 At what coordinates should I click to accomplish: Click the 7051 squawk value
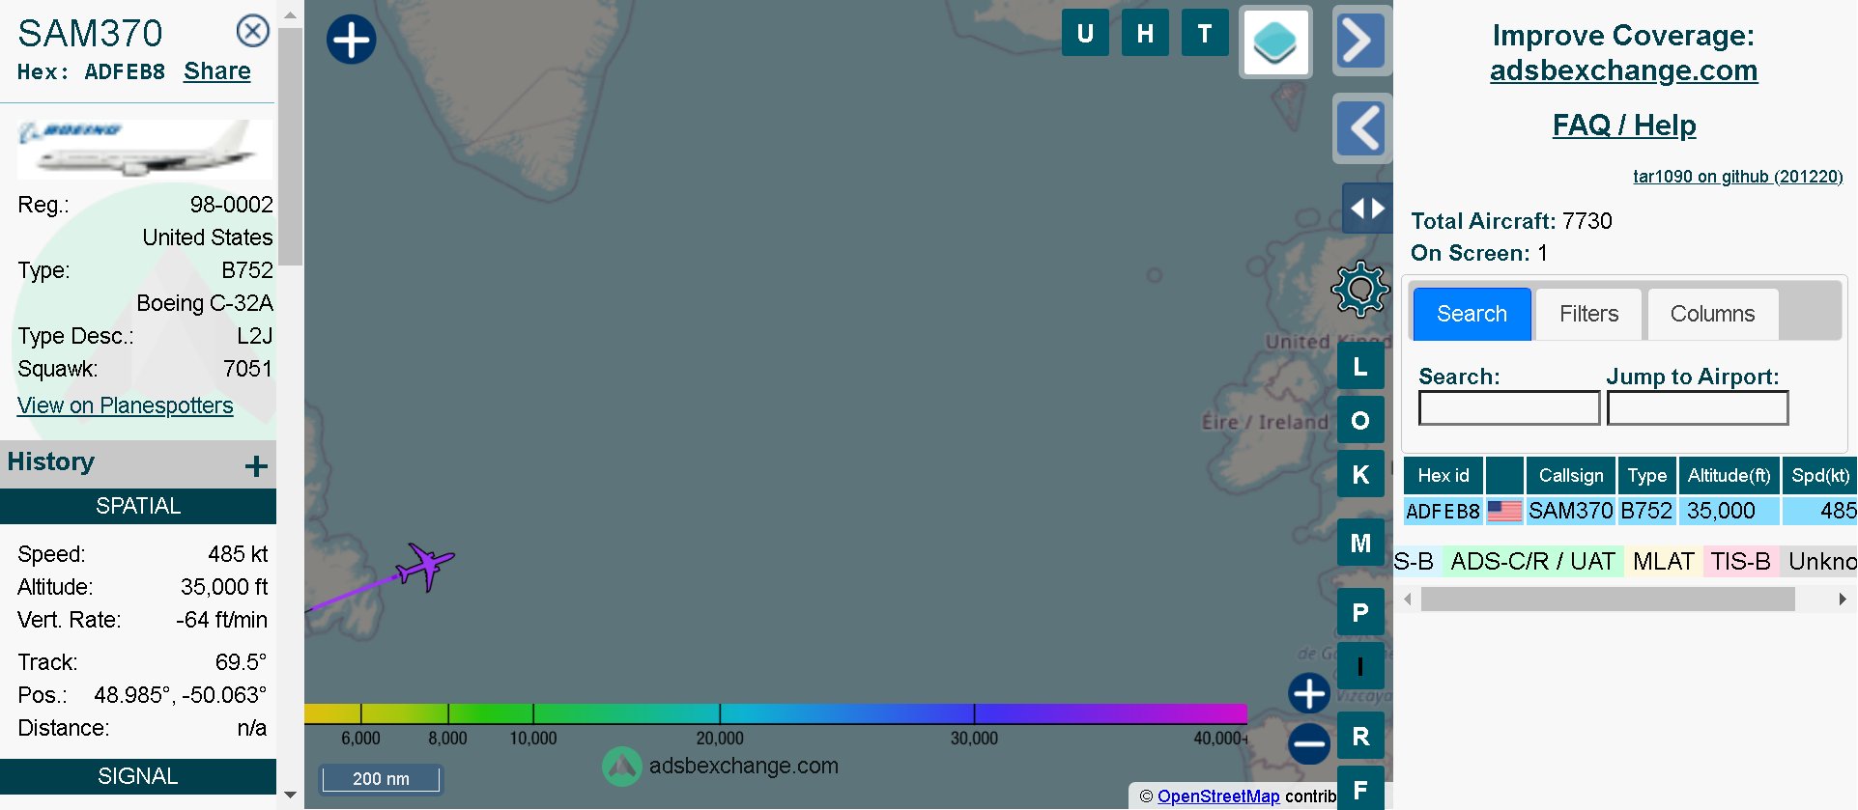point(247,369)
